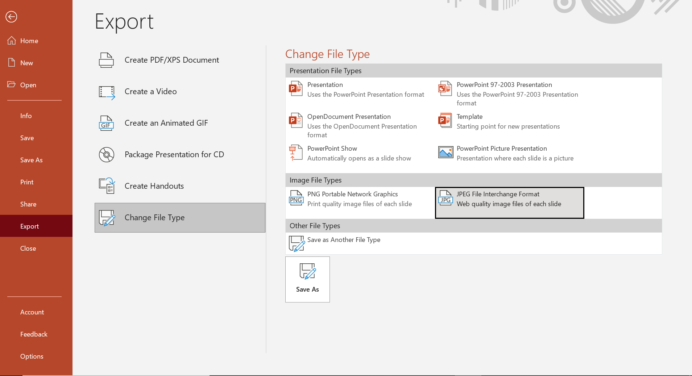Choose Save as Another File Type label

pos(344,240)
